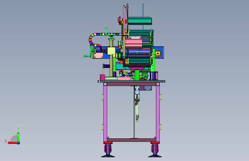This screenshot has height=161, width=249.
Task: Select the small pink block at table's left edge
Action: pyautogui.click(x=103, y=77)
